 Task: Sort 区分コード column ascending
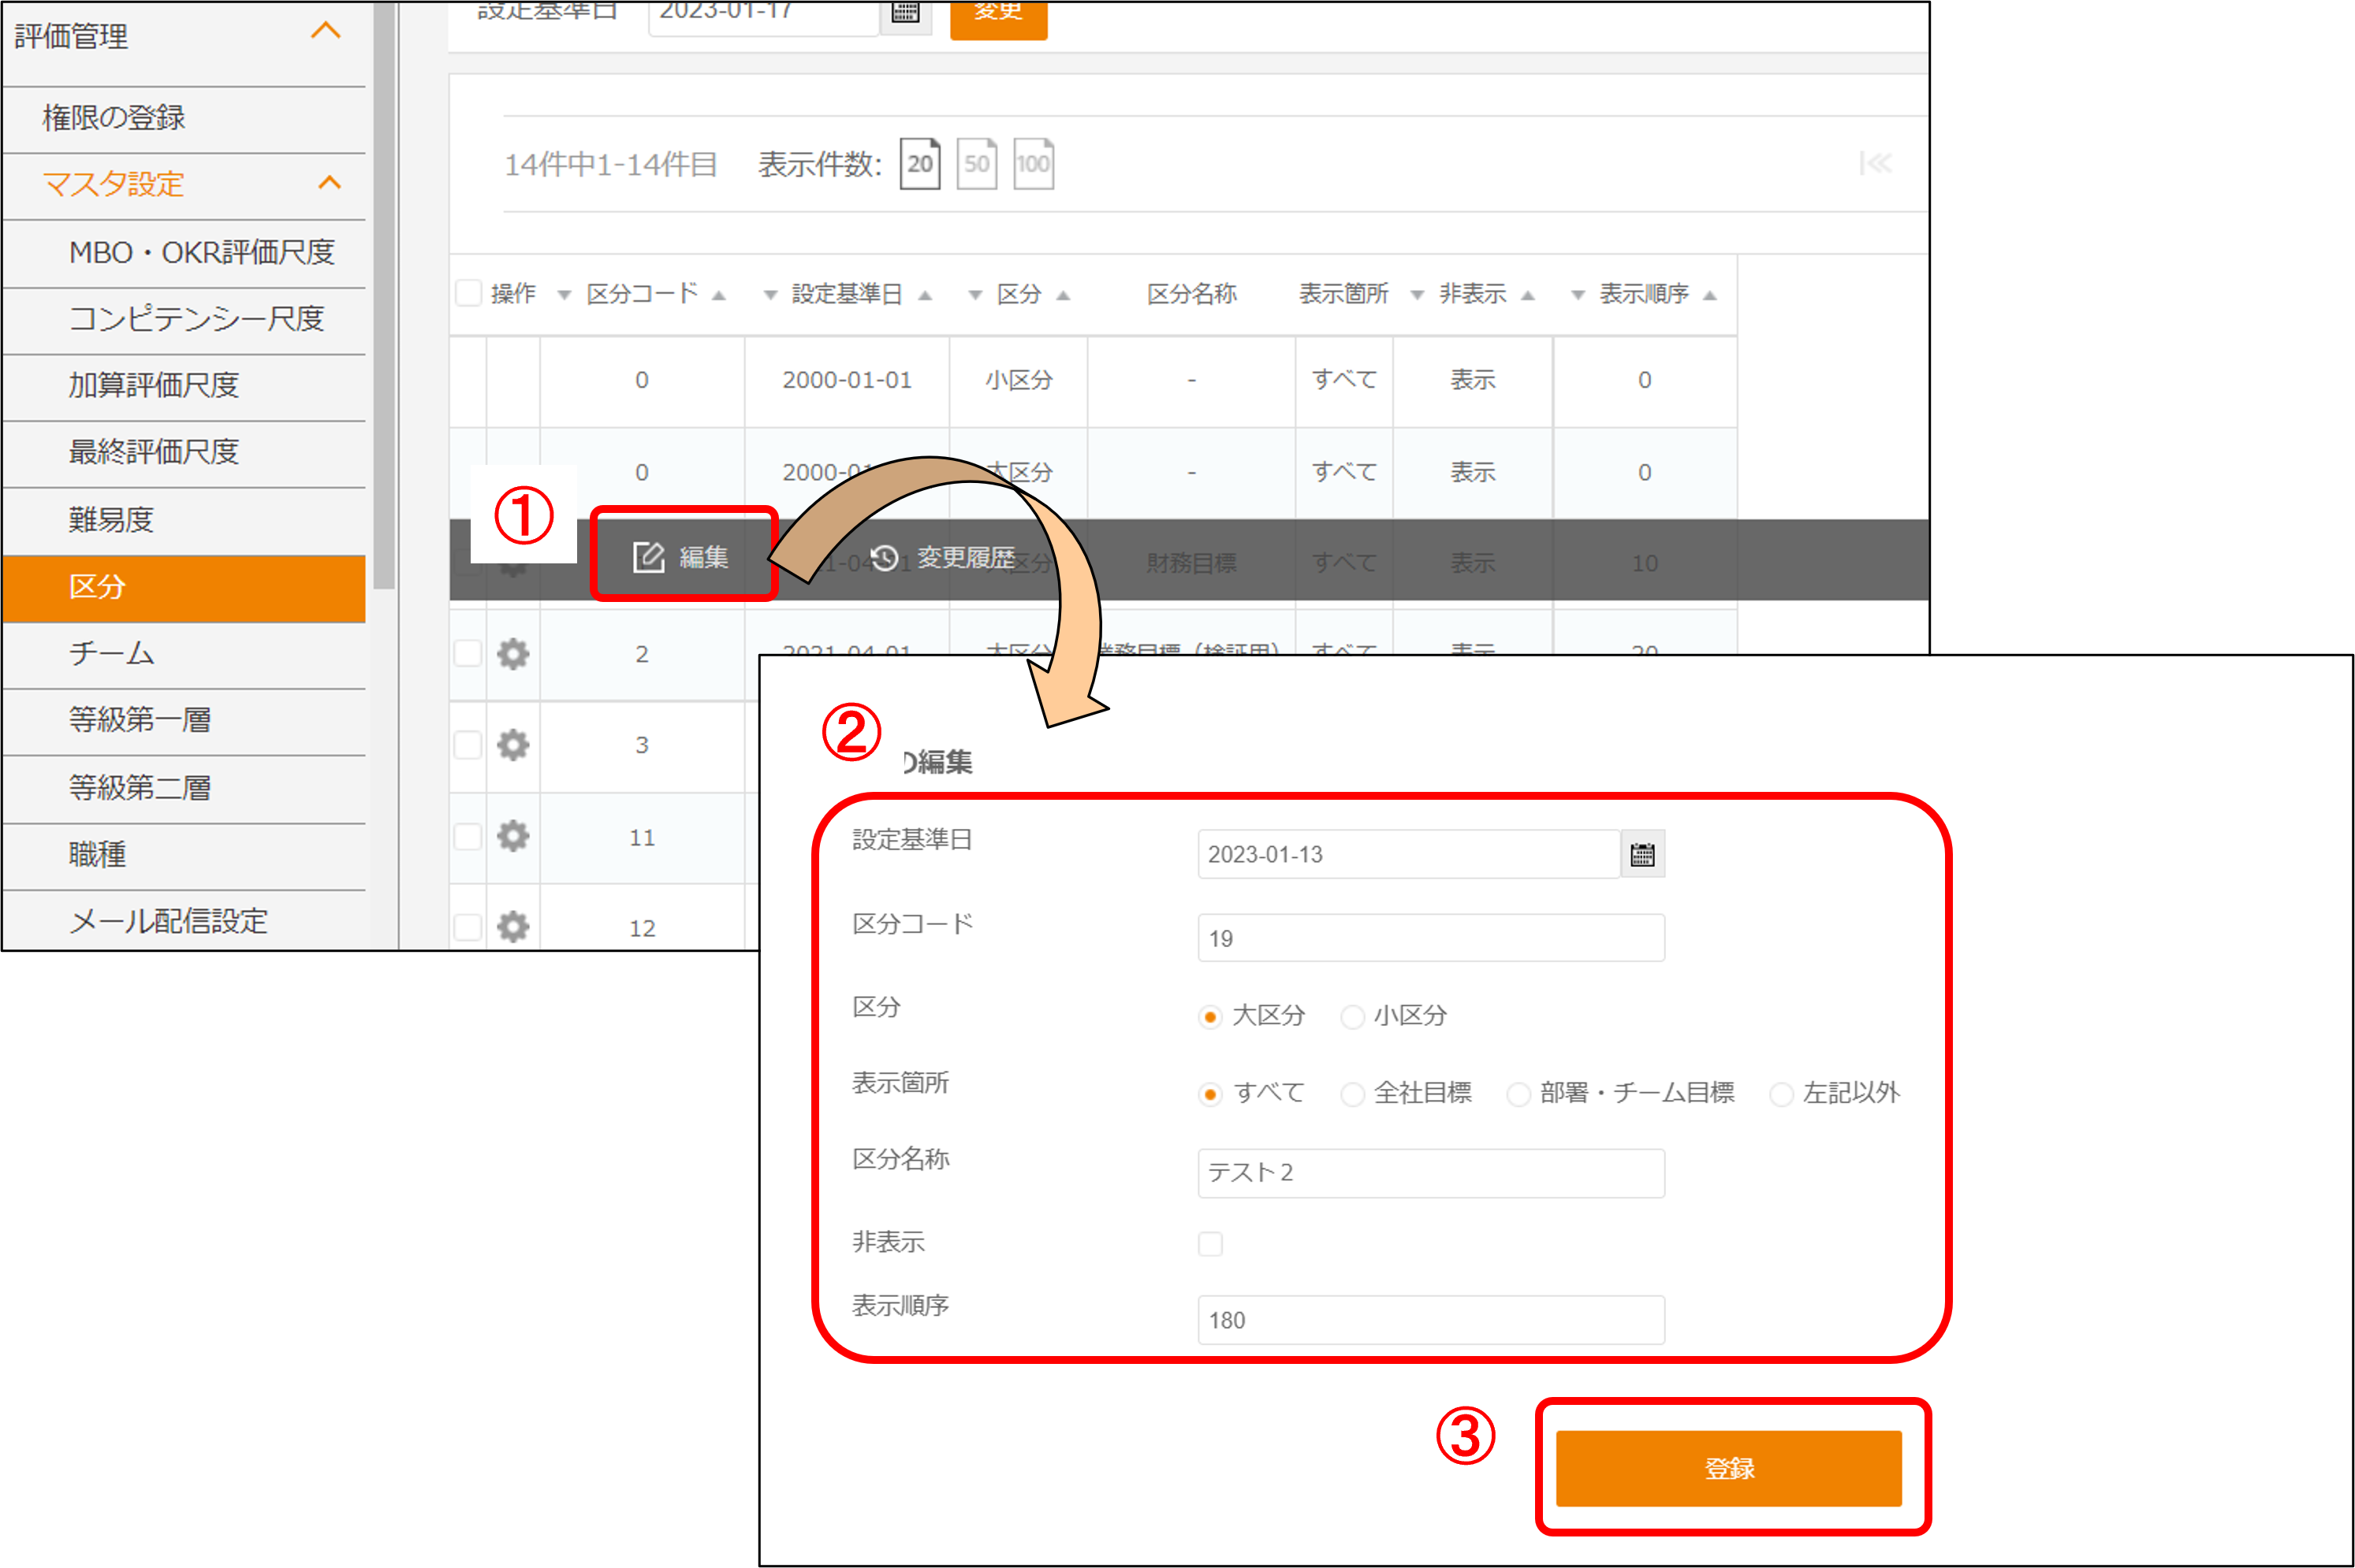tap(718, 295)
